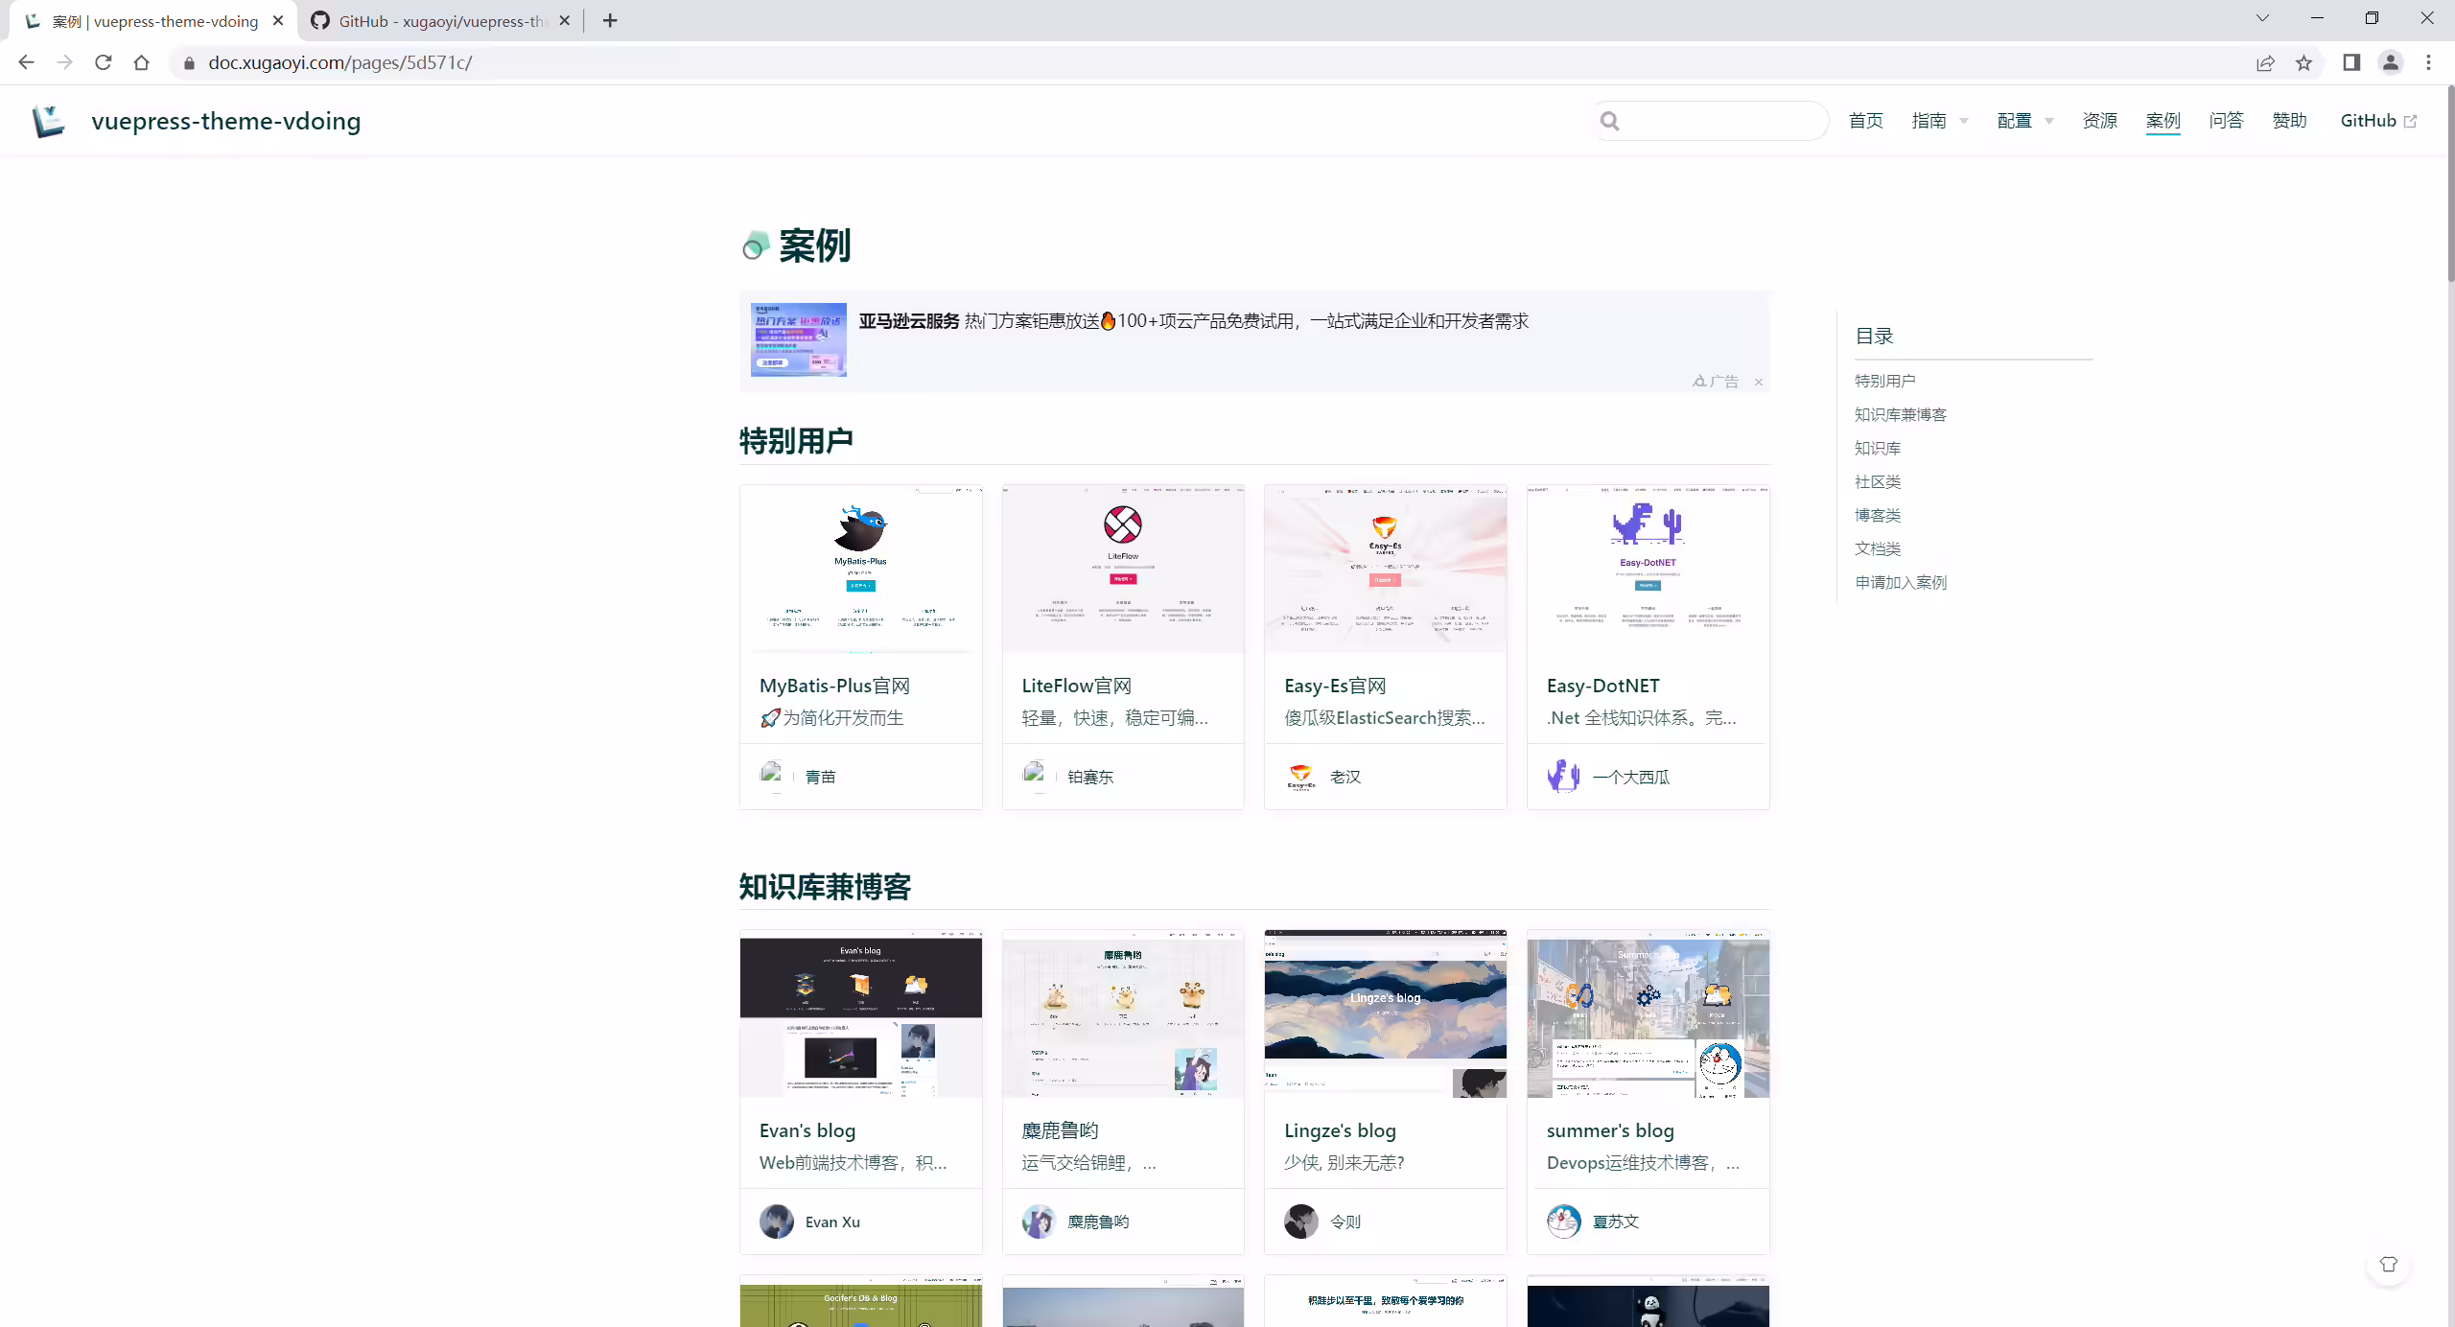This screenshot has height=1327, width=2455.
Task: Click the search magnifier icon
Action: 1610,121
